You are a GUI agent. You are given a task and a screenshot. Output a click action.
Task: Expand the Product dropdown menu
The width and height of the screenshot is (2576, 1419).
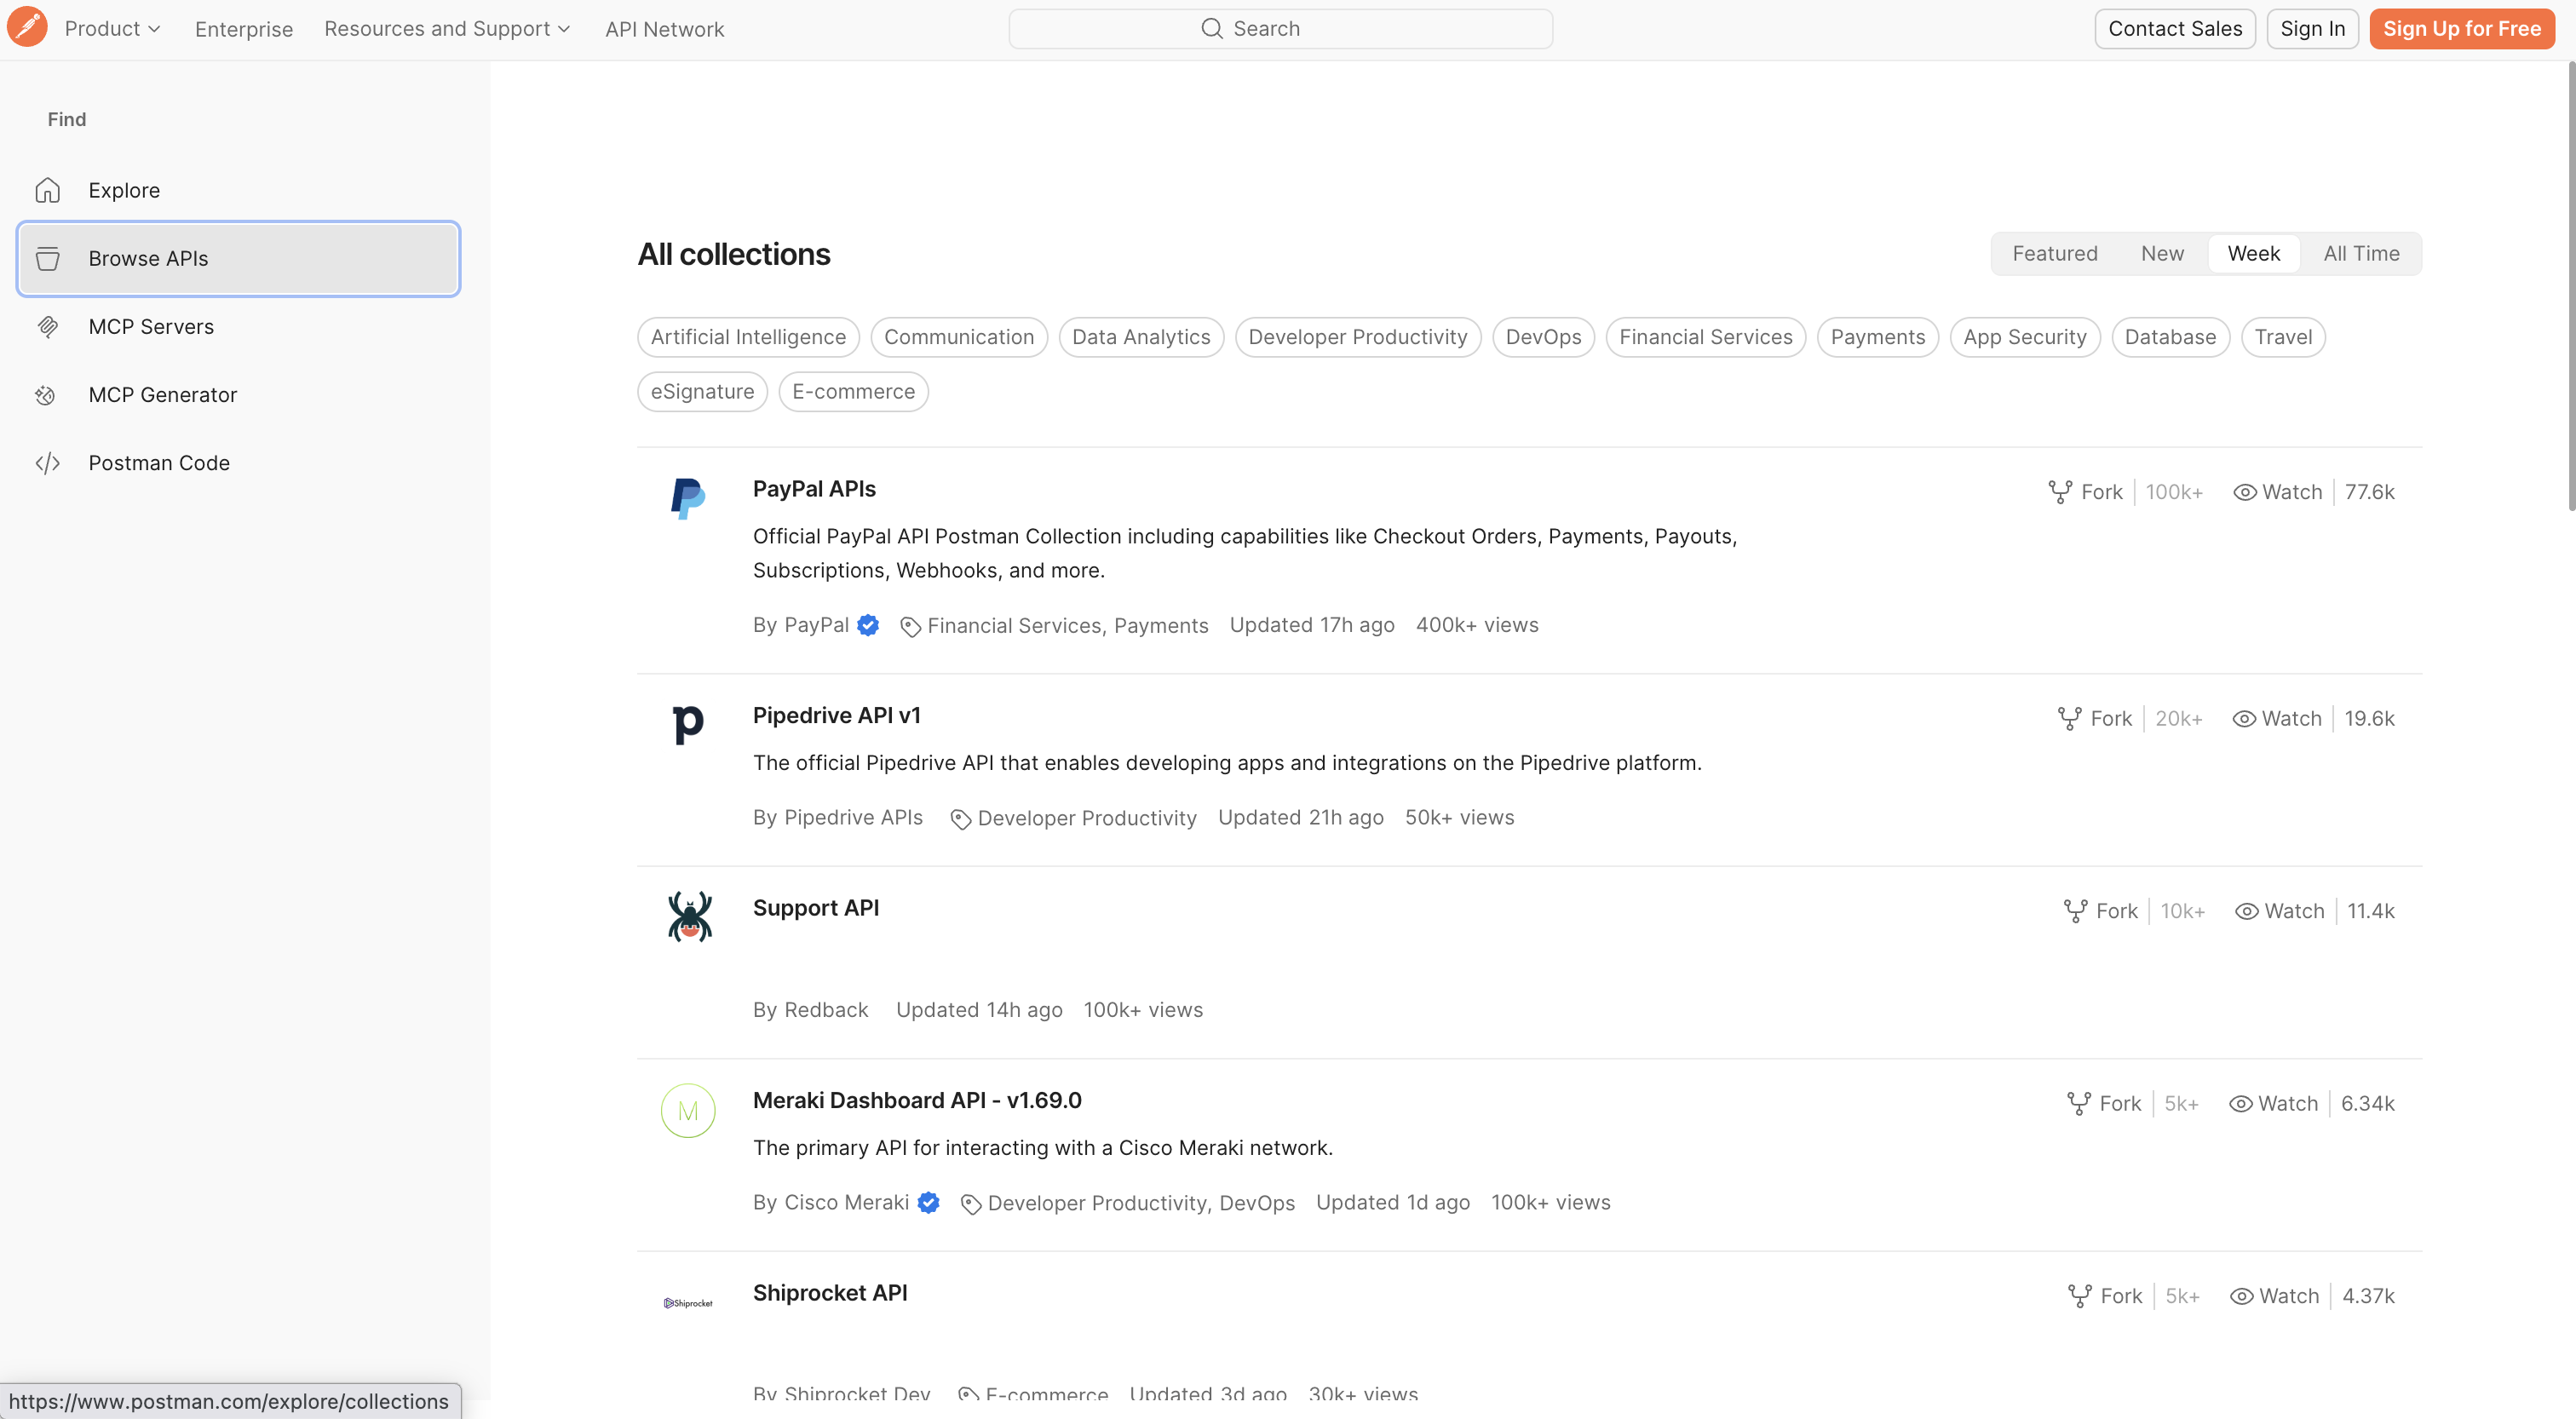[x=113, y=29]
